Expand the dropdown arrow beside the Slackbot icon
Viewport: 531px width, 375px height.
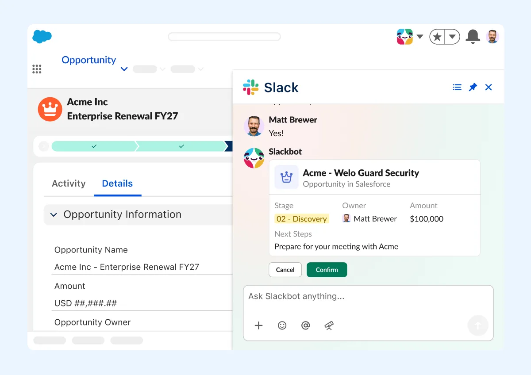point(420,37)
